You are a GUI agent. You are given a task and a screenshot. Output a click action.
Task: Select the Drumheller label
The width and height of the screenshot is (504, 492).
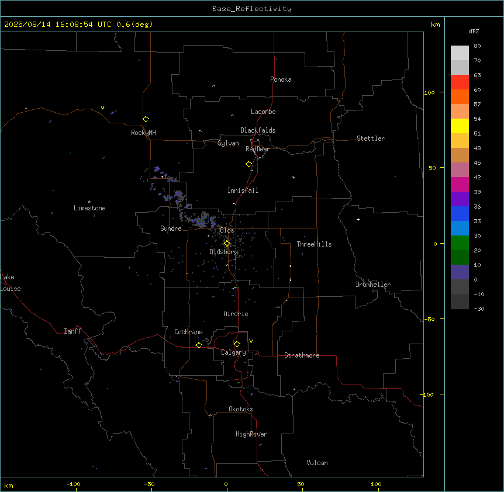pos(373,285)
